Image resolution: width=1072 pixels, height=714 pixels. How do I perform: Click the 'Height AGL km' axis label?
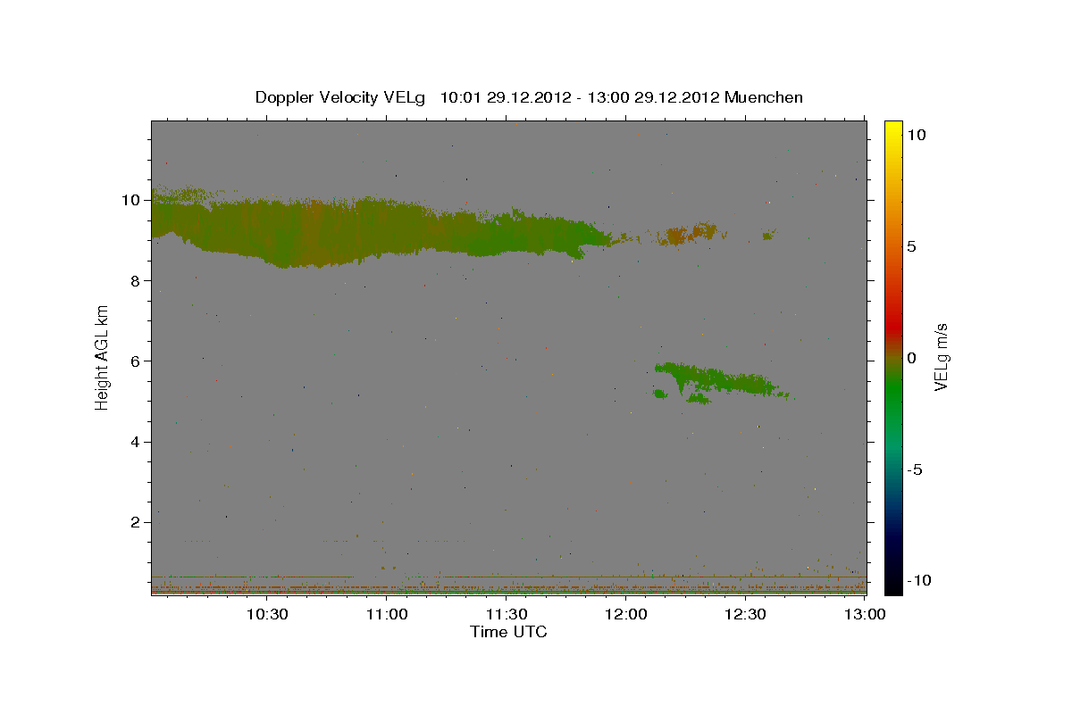[x=103, y=358]
